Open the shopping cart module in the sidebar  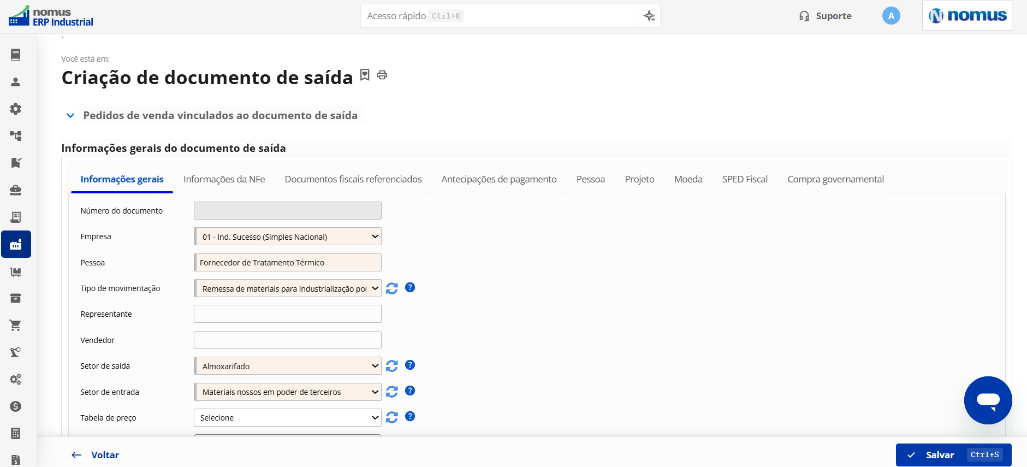pyautogui.click(x=16, y=326)
